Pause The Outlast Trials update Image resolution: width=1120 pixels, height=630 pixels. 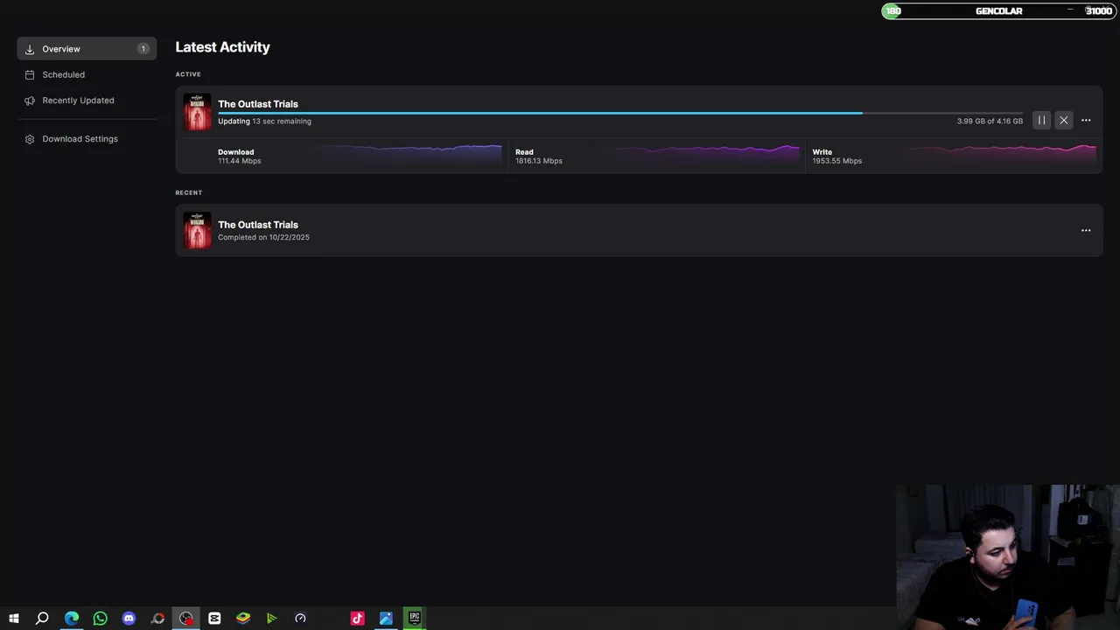pos(1041,120)
